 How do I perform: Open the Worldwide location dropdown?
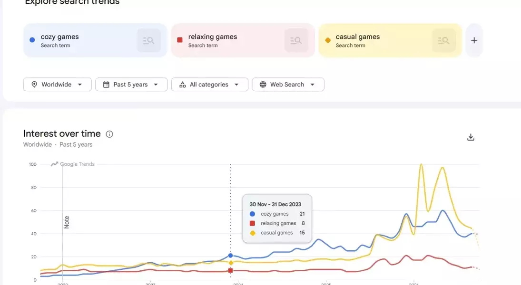[x=58, y=85]
